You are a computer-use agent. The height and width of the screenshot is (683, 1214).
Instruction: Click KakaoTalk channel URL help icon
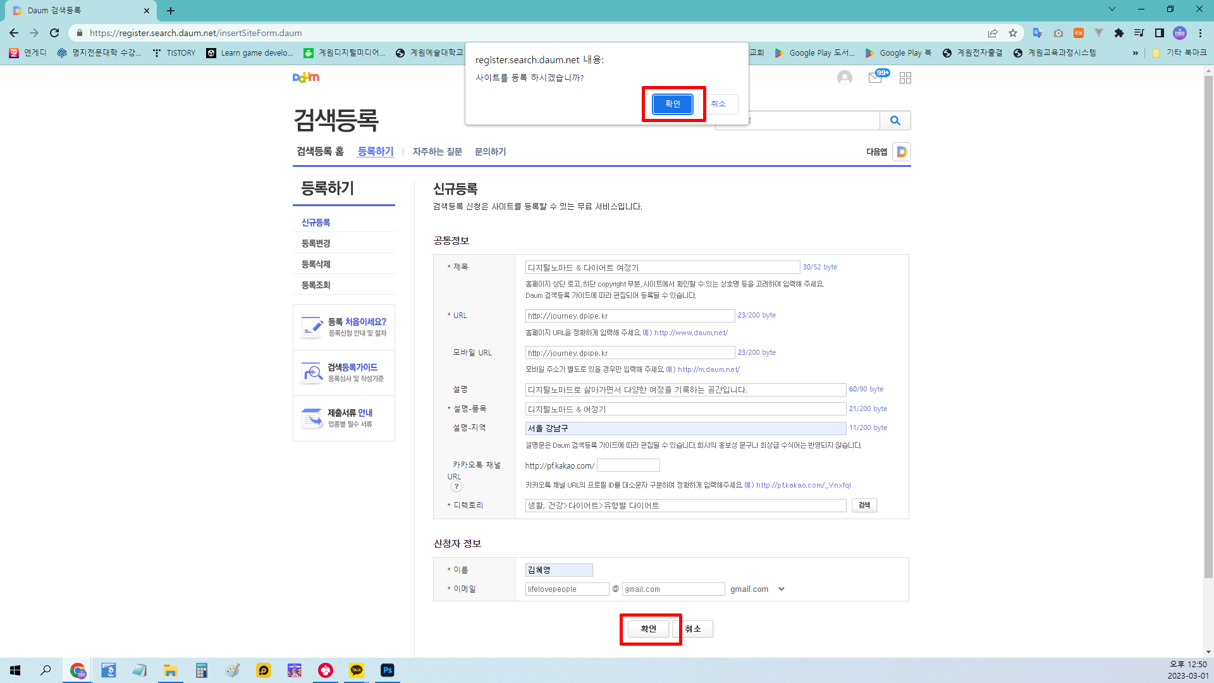coord(456,487)
